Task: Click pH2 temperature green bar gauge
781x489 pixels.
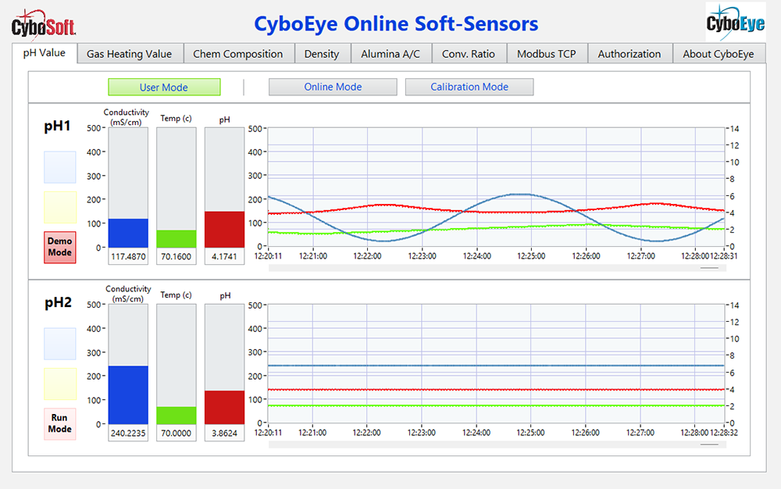Action: [177, 364]
